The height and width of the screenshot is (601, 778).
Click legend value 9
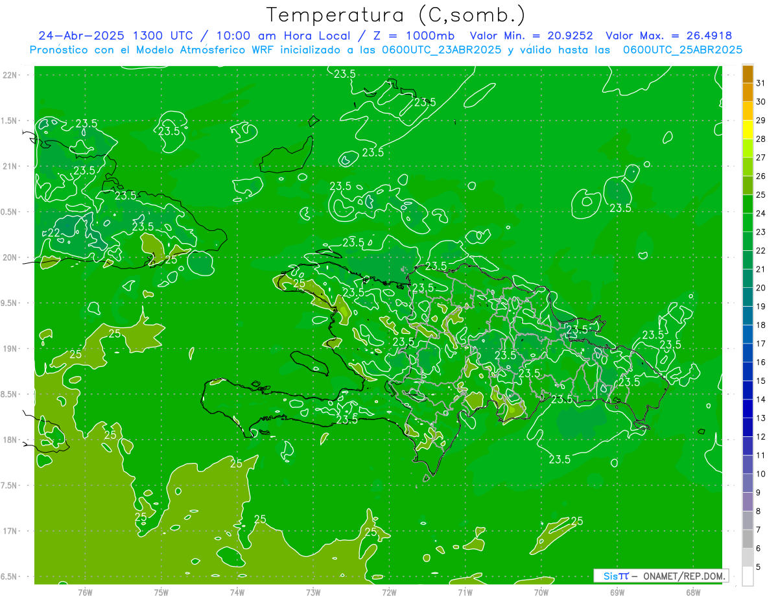tap(759, 493)
